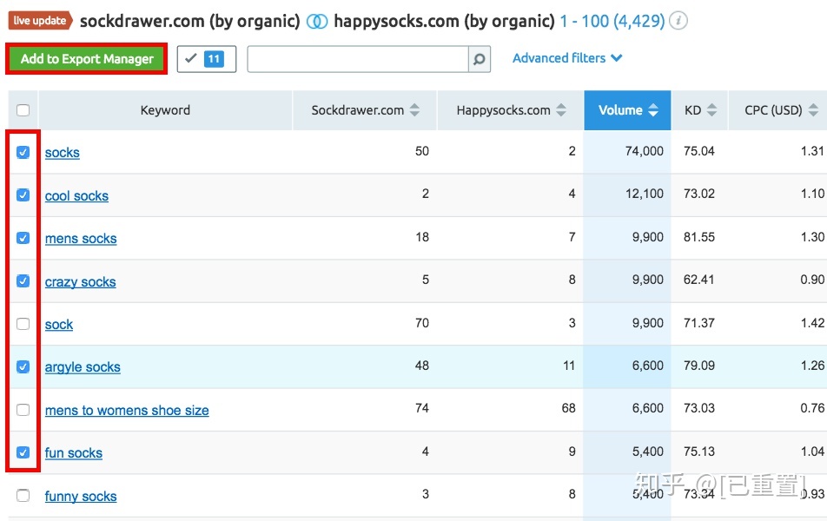Expand the Advanced filters dropdown
827x521 pixels.
(x=567, y=58)
